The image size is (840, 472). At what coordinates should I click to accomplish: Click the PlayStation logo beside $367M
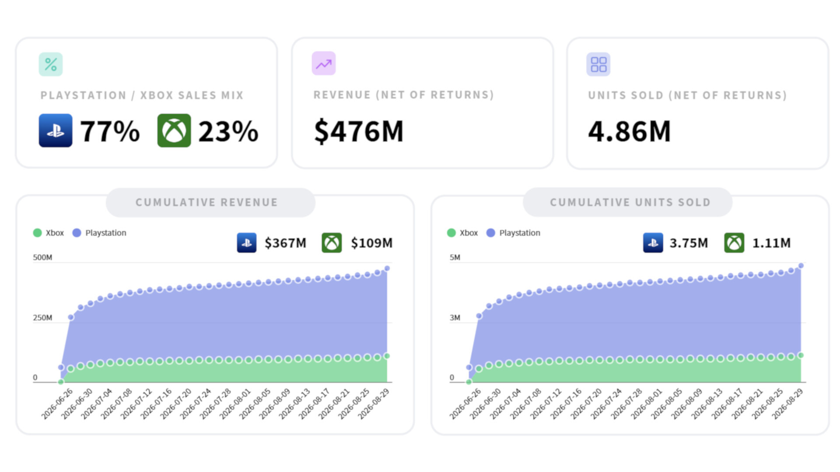(247, 243)
